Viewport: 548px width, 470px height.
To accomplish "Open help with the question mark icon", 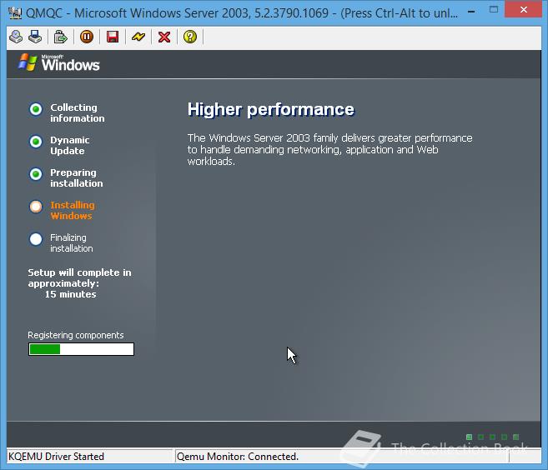I will pos(190,37).
